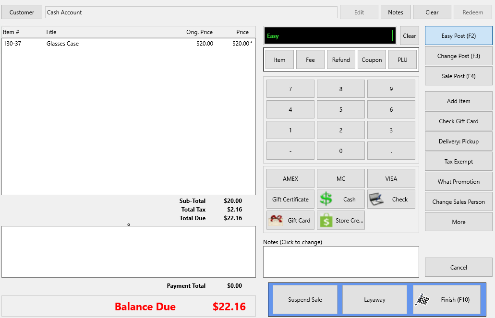Open Change Sales Person selector
This screenshot has width=495, height=318.
click(x=459, y=201)
